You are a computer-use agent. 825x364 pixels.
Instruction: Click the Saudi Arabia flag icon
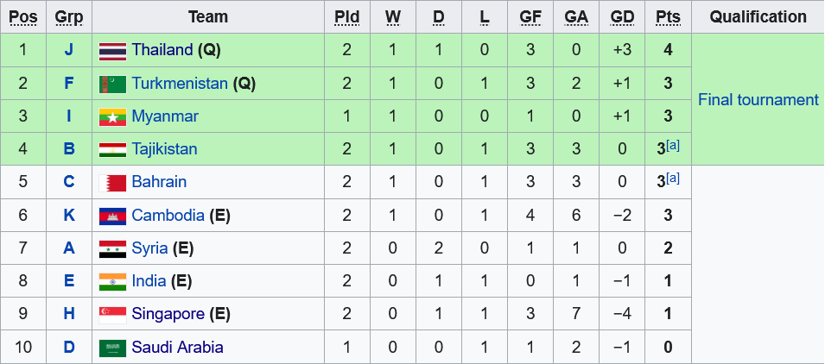(x=112, y=348)
